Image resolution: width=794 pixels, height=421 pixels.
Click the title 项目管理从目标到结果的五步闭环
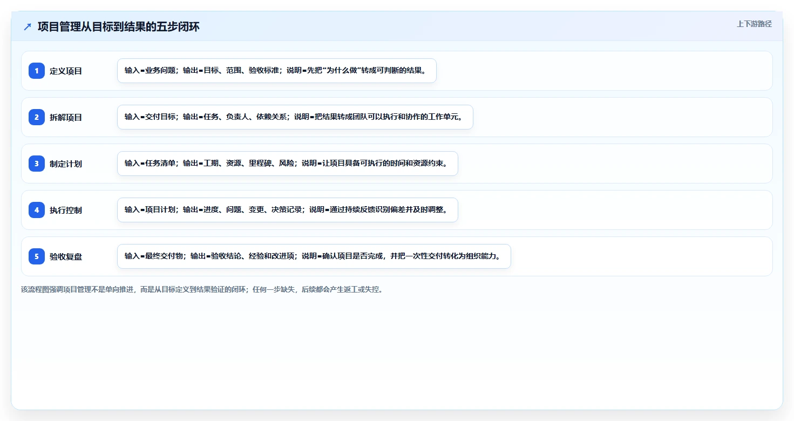(x=119, y=27)
